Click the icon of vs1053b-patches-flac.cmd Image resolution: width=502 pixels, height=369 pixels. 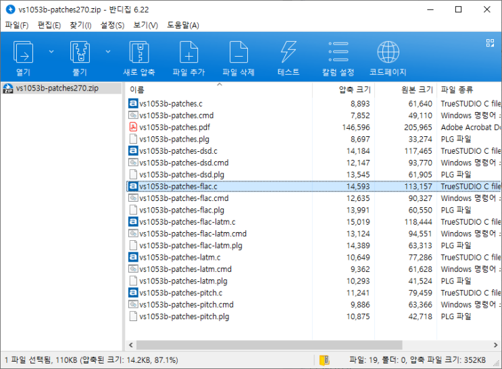[133, 198]
